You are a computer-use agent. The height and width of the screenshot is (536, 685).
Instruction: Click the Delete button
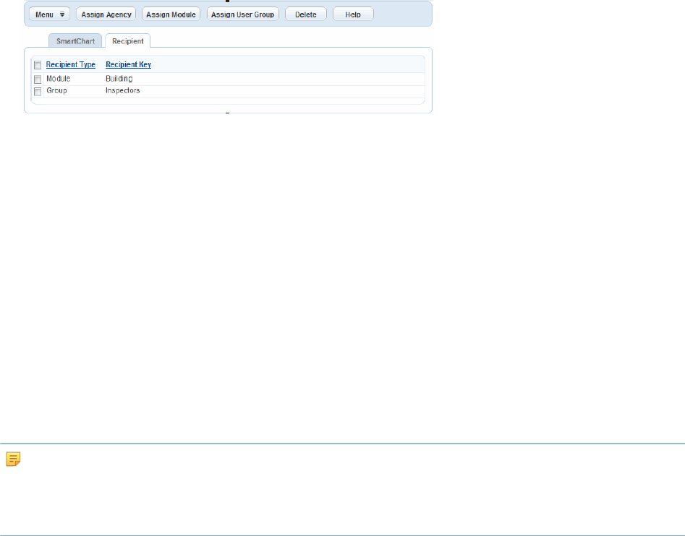click(x=306, y=14)
